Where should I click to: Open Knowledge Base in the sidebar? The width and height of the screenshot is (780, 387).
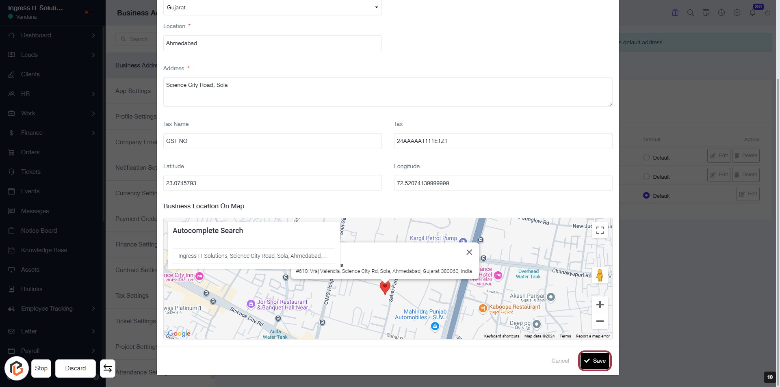[x=44, y=250]
